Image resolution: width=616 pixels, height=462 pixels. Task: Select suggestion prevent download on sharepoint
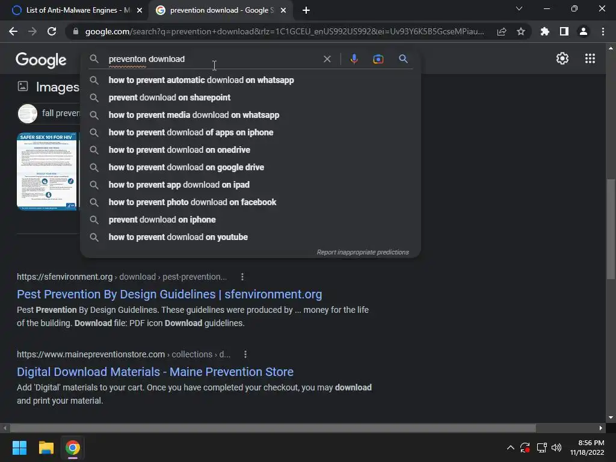click(x=250, y=97)
